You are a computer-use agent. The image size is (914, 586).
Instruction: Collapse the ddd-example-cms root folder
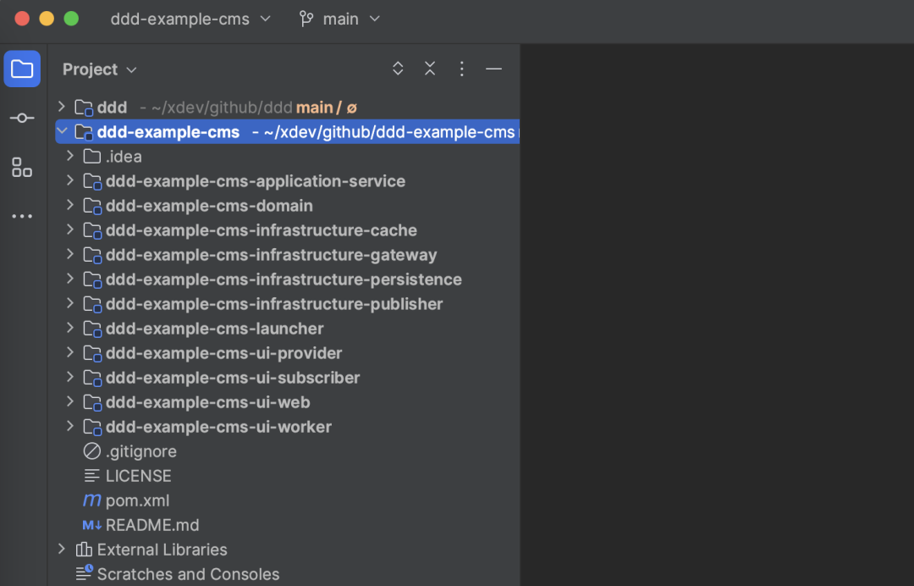61,131
